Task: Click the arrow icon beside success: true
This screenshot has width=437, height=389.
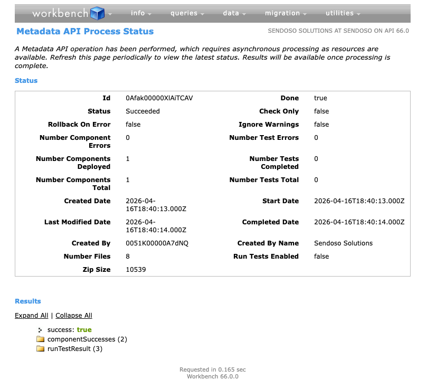Action: pyautogui.click(x=40, y=330)
